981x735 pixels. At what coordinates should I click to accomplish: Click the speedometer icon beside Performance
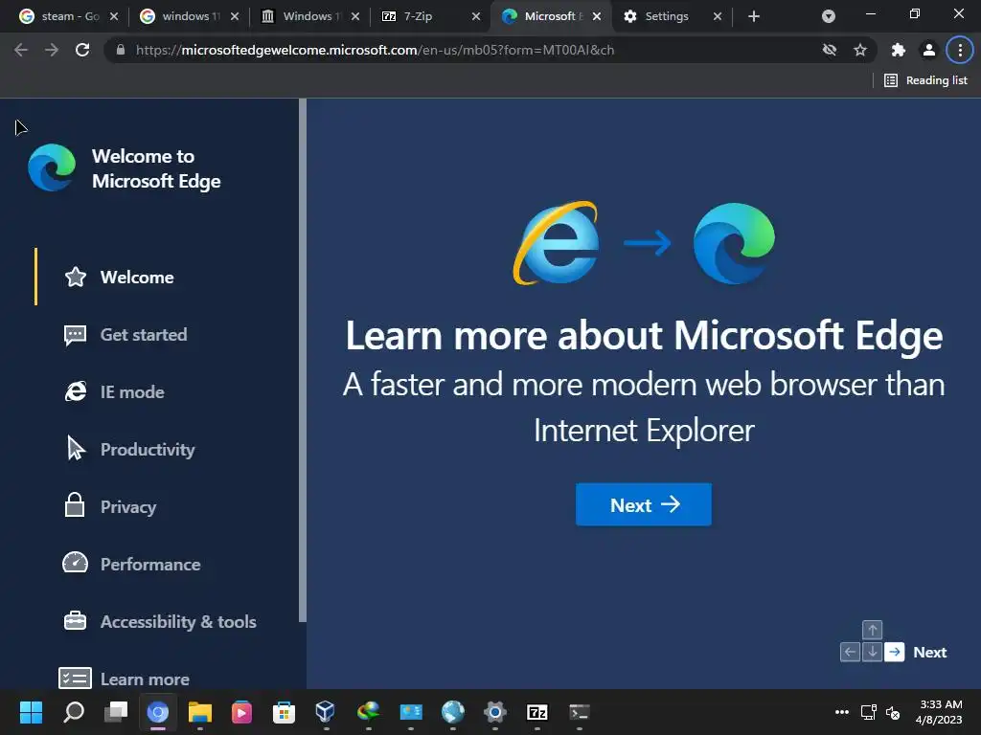point(75,563)
